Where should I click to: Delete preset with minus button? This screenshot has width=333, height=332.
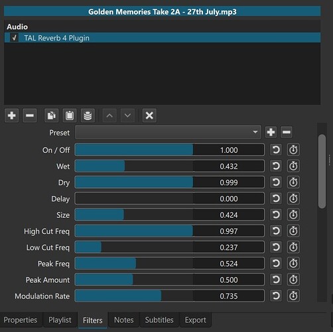[x=287, y=132]
